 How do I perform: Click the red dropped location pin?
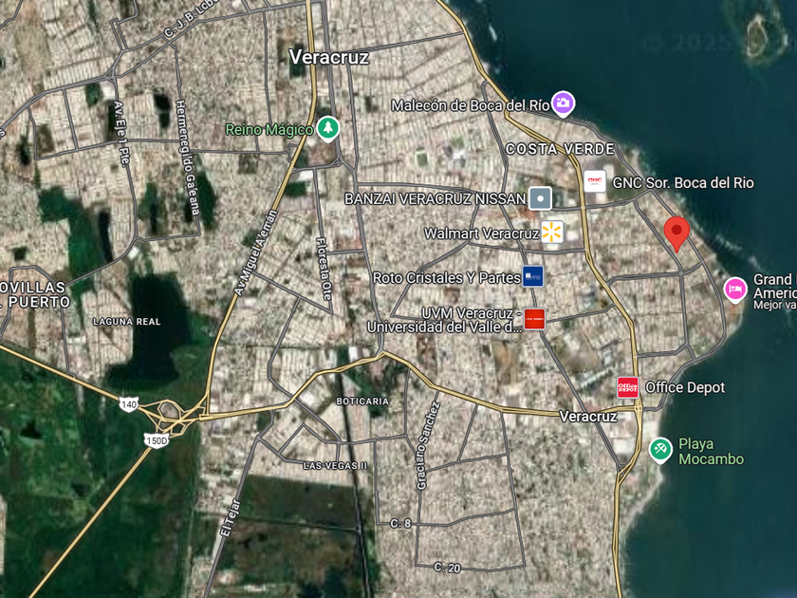677,233
